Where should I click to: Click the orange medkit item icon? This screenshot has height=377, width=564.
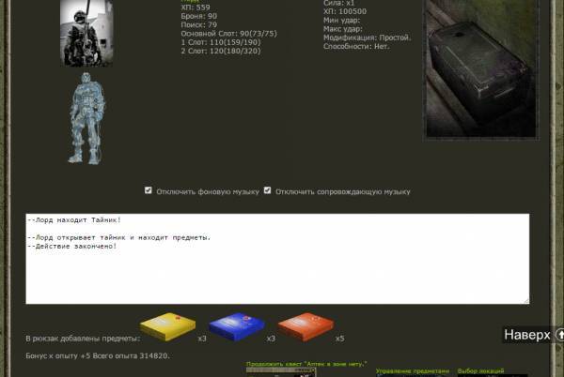(x=306, y=327)
